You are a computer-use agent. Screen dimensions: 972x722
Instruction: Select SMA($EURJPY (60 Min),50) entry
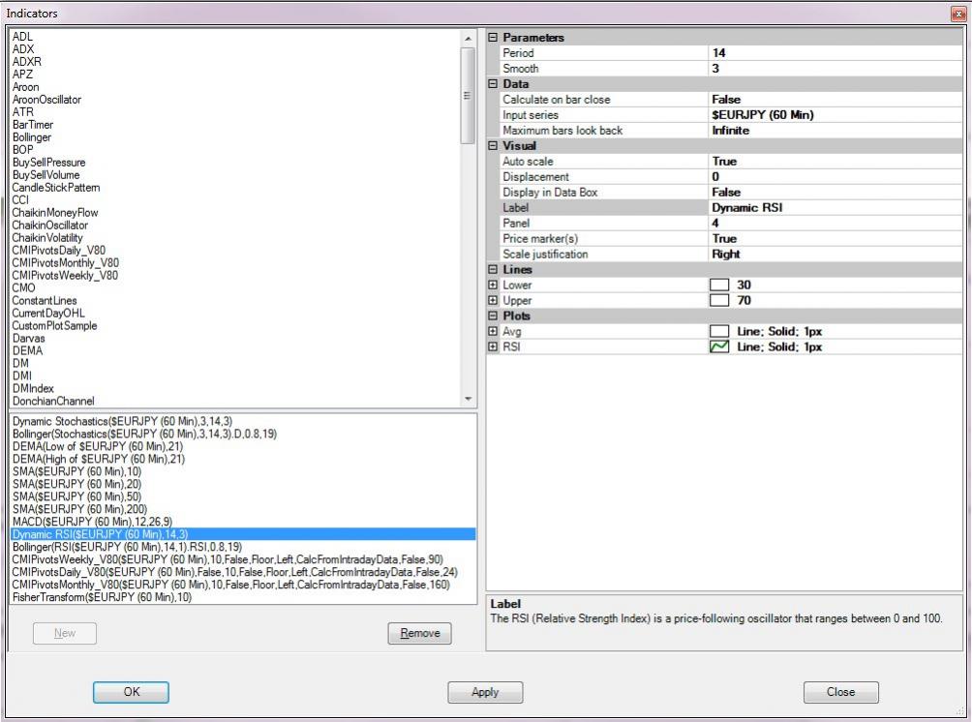coord(76,496)
